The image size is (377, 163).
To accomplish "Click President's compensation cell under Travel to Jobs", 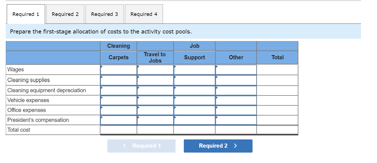I will point(155,120).
